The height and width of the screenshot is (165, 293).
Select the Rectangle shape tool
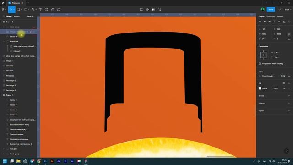(26, 10)
